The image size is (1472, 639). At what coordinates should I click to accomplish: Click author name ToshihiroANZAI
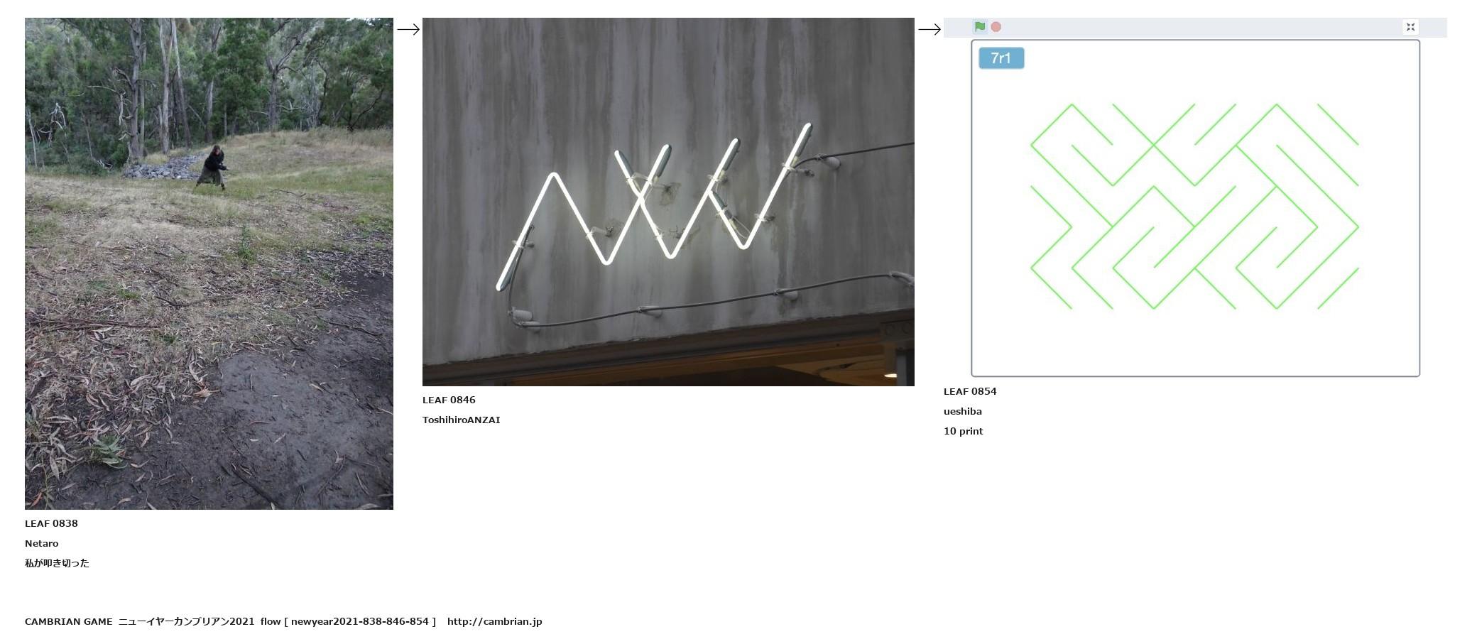462,420
